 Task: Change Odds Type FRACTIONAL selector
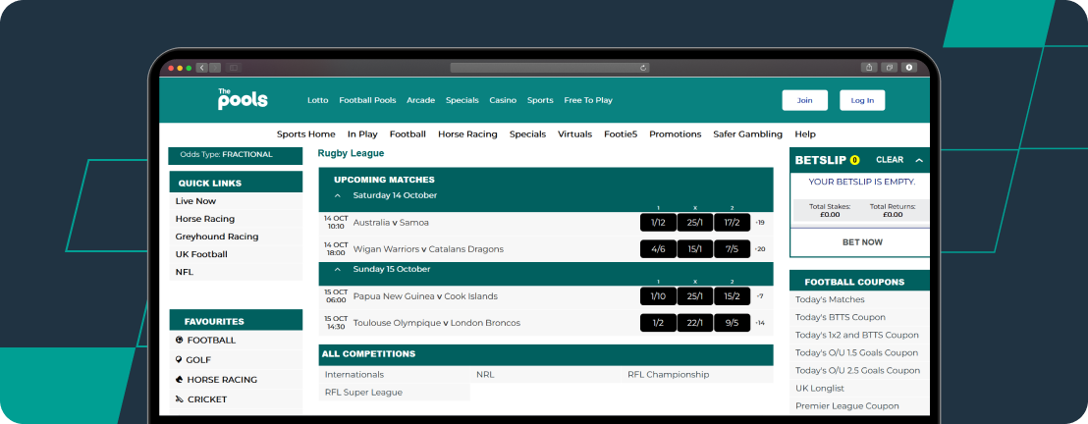[x=236, y=155]
